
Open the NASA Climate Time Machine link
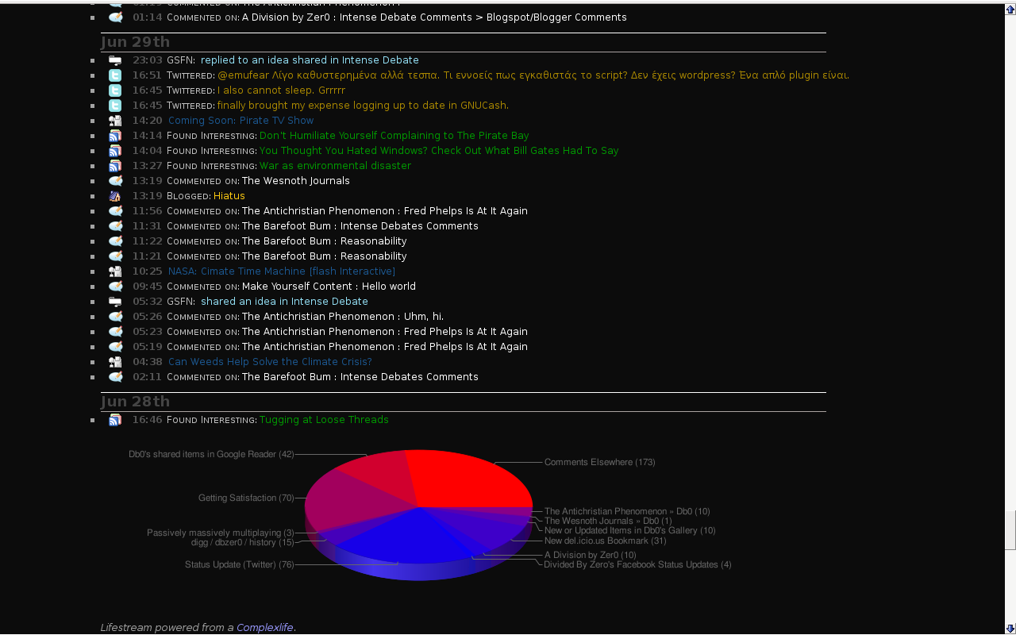282,271
